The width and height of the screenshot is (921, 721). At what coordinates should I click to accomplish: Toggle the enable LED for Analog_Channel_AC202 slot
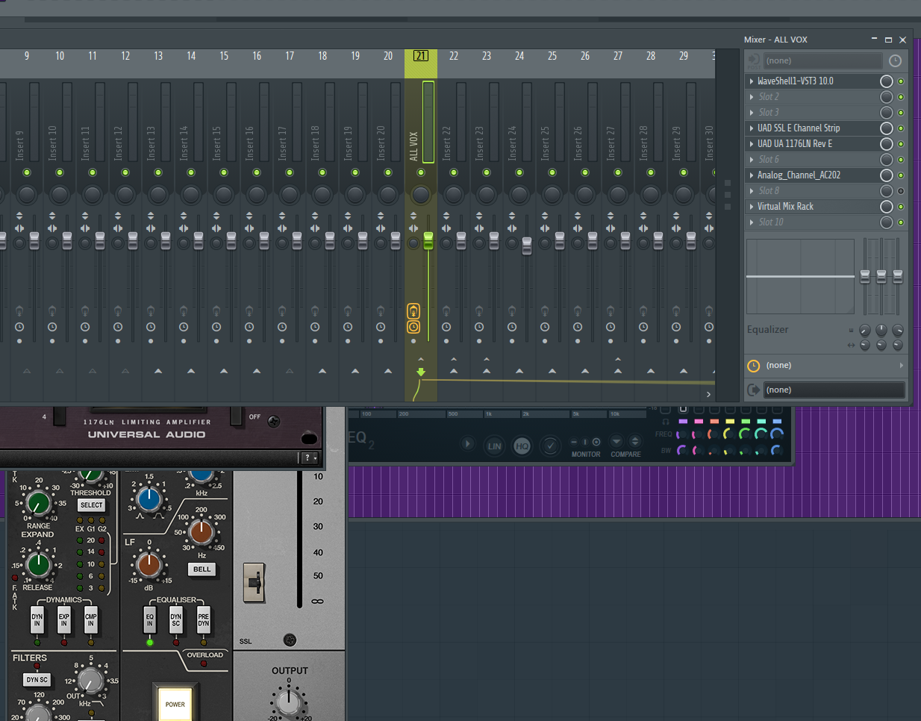(x=901, y=175)
